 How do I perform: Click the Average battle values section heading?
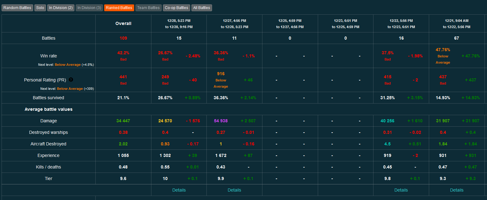point(48,109)
